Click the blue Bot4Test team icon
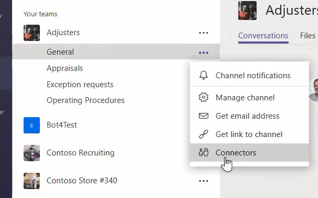318x198 pixels. point(31,126)
